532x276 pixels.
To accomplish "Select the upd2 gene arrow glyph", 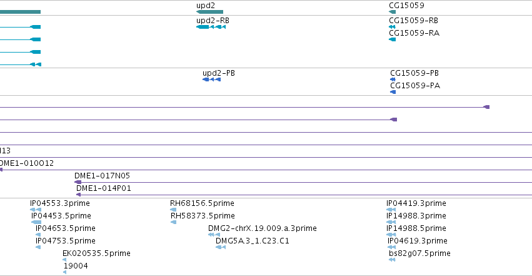I will pos(209,12).
